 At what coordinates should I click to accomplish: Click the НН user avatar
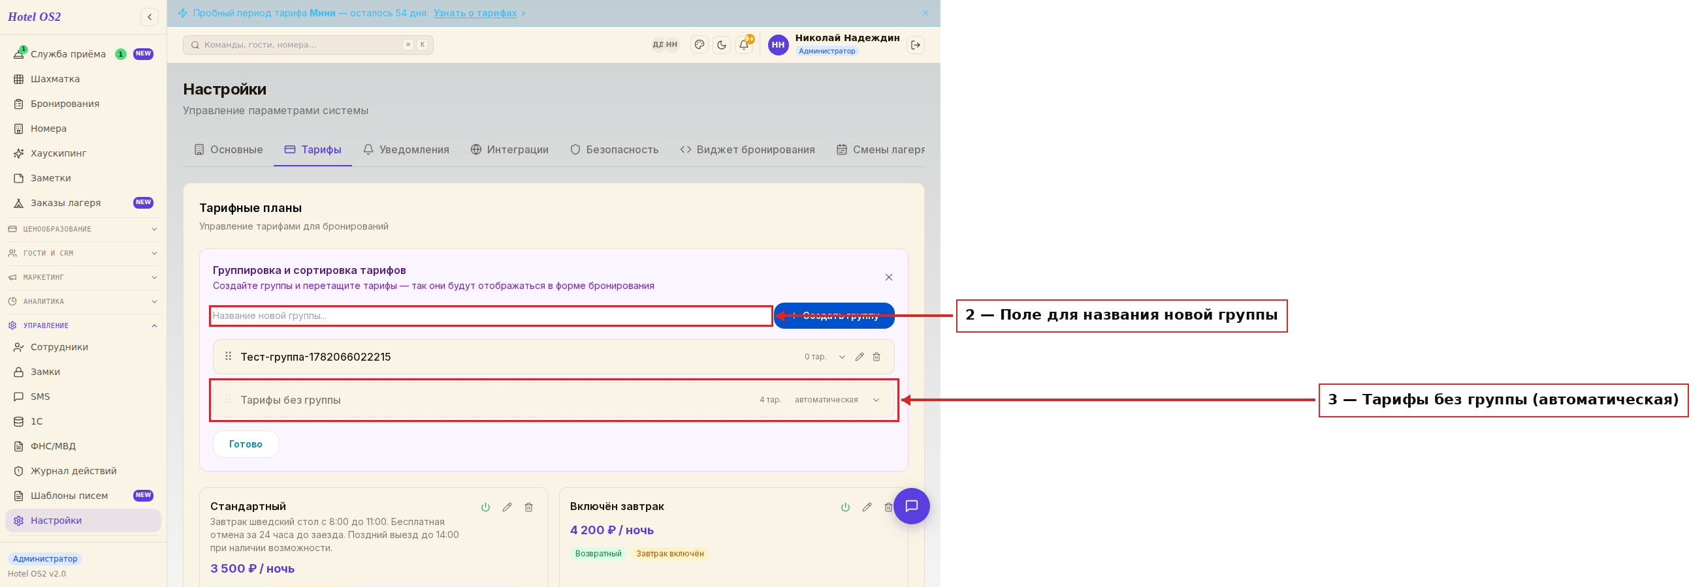coord(778,45)
